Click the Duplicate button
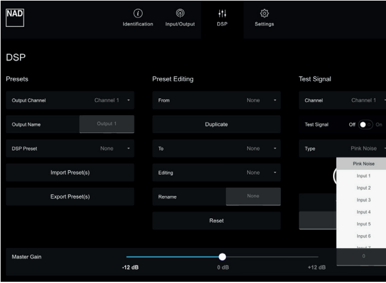 (216, 124)
